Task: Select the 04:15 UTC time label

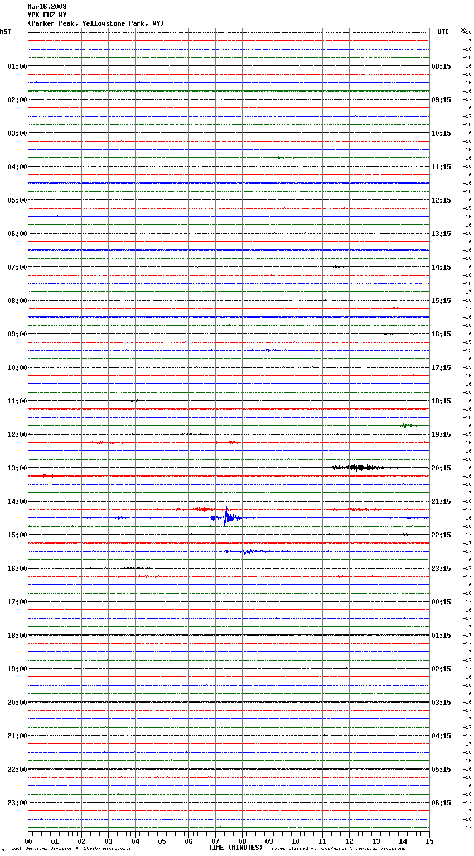Action: tap(441, 736)
